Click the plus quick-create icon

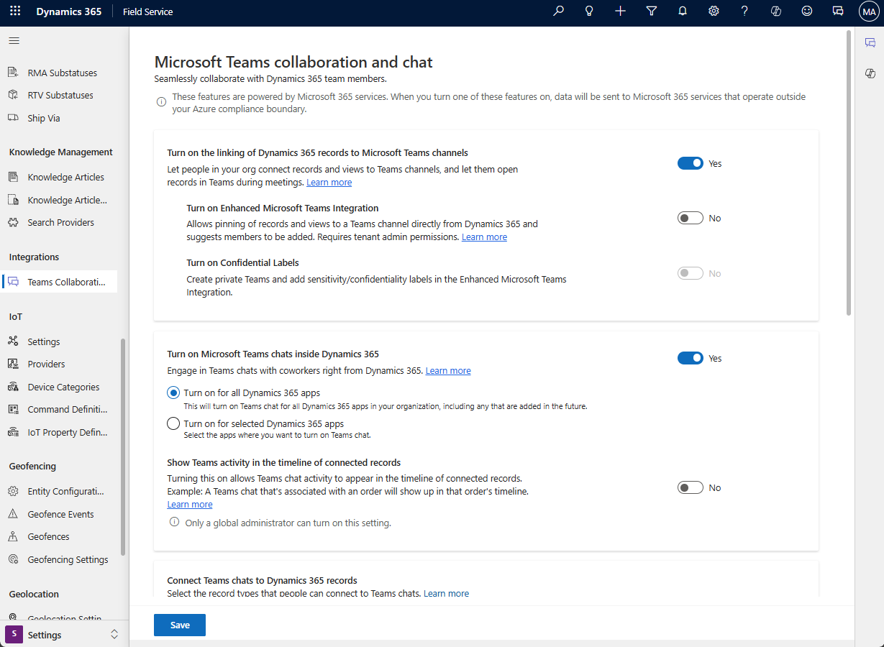coord(620,12)
